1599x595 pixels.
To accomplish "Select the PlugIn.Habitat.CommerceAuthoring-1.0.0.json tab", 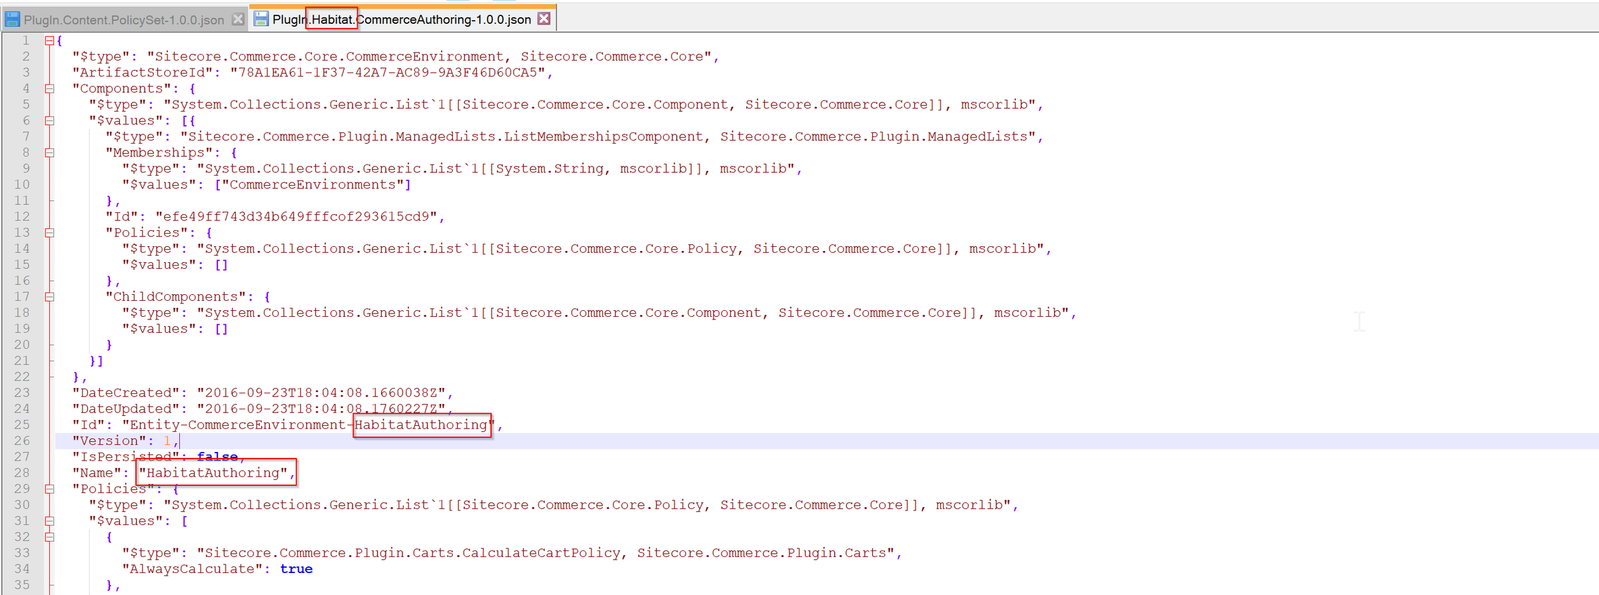I will (402, 19).
